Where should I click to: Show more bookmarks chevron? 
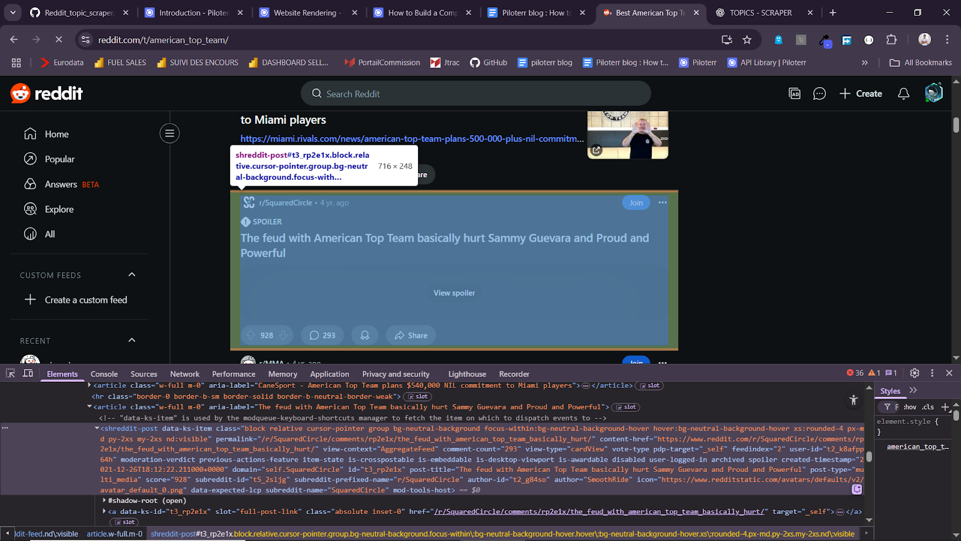tap(864, 63)
